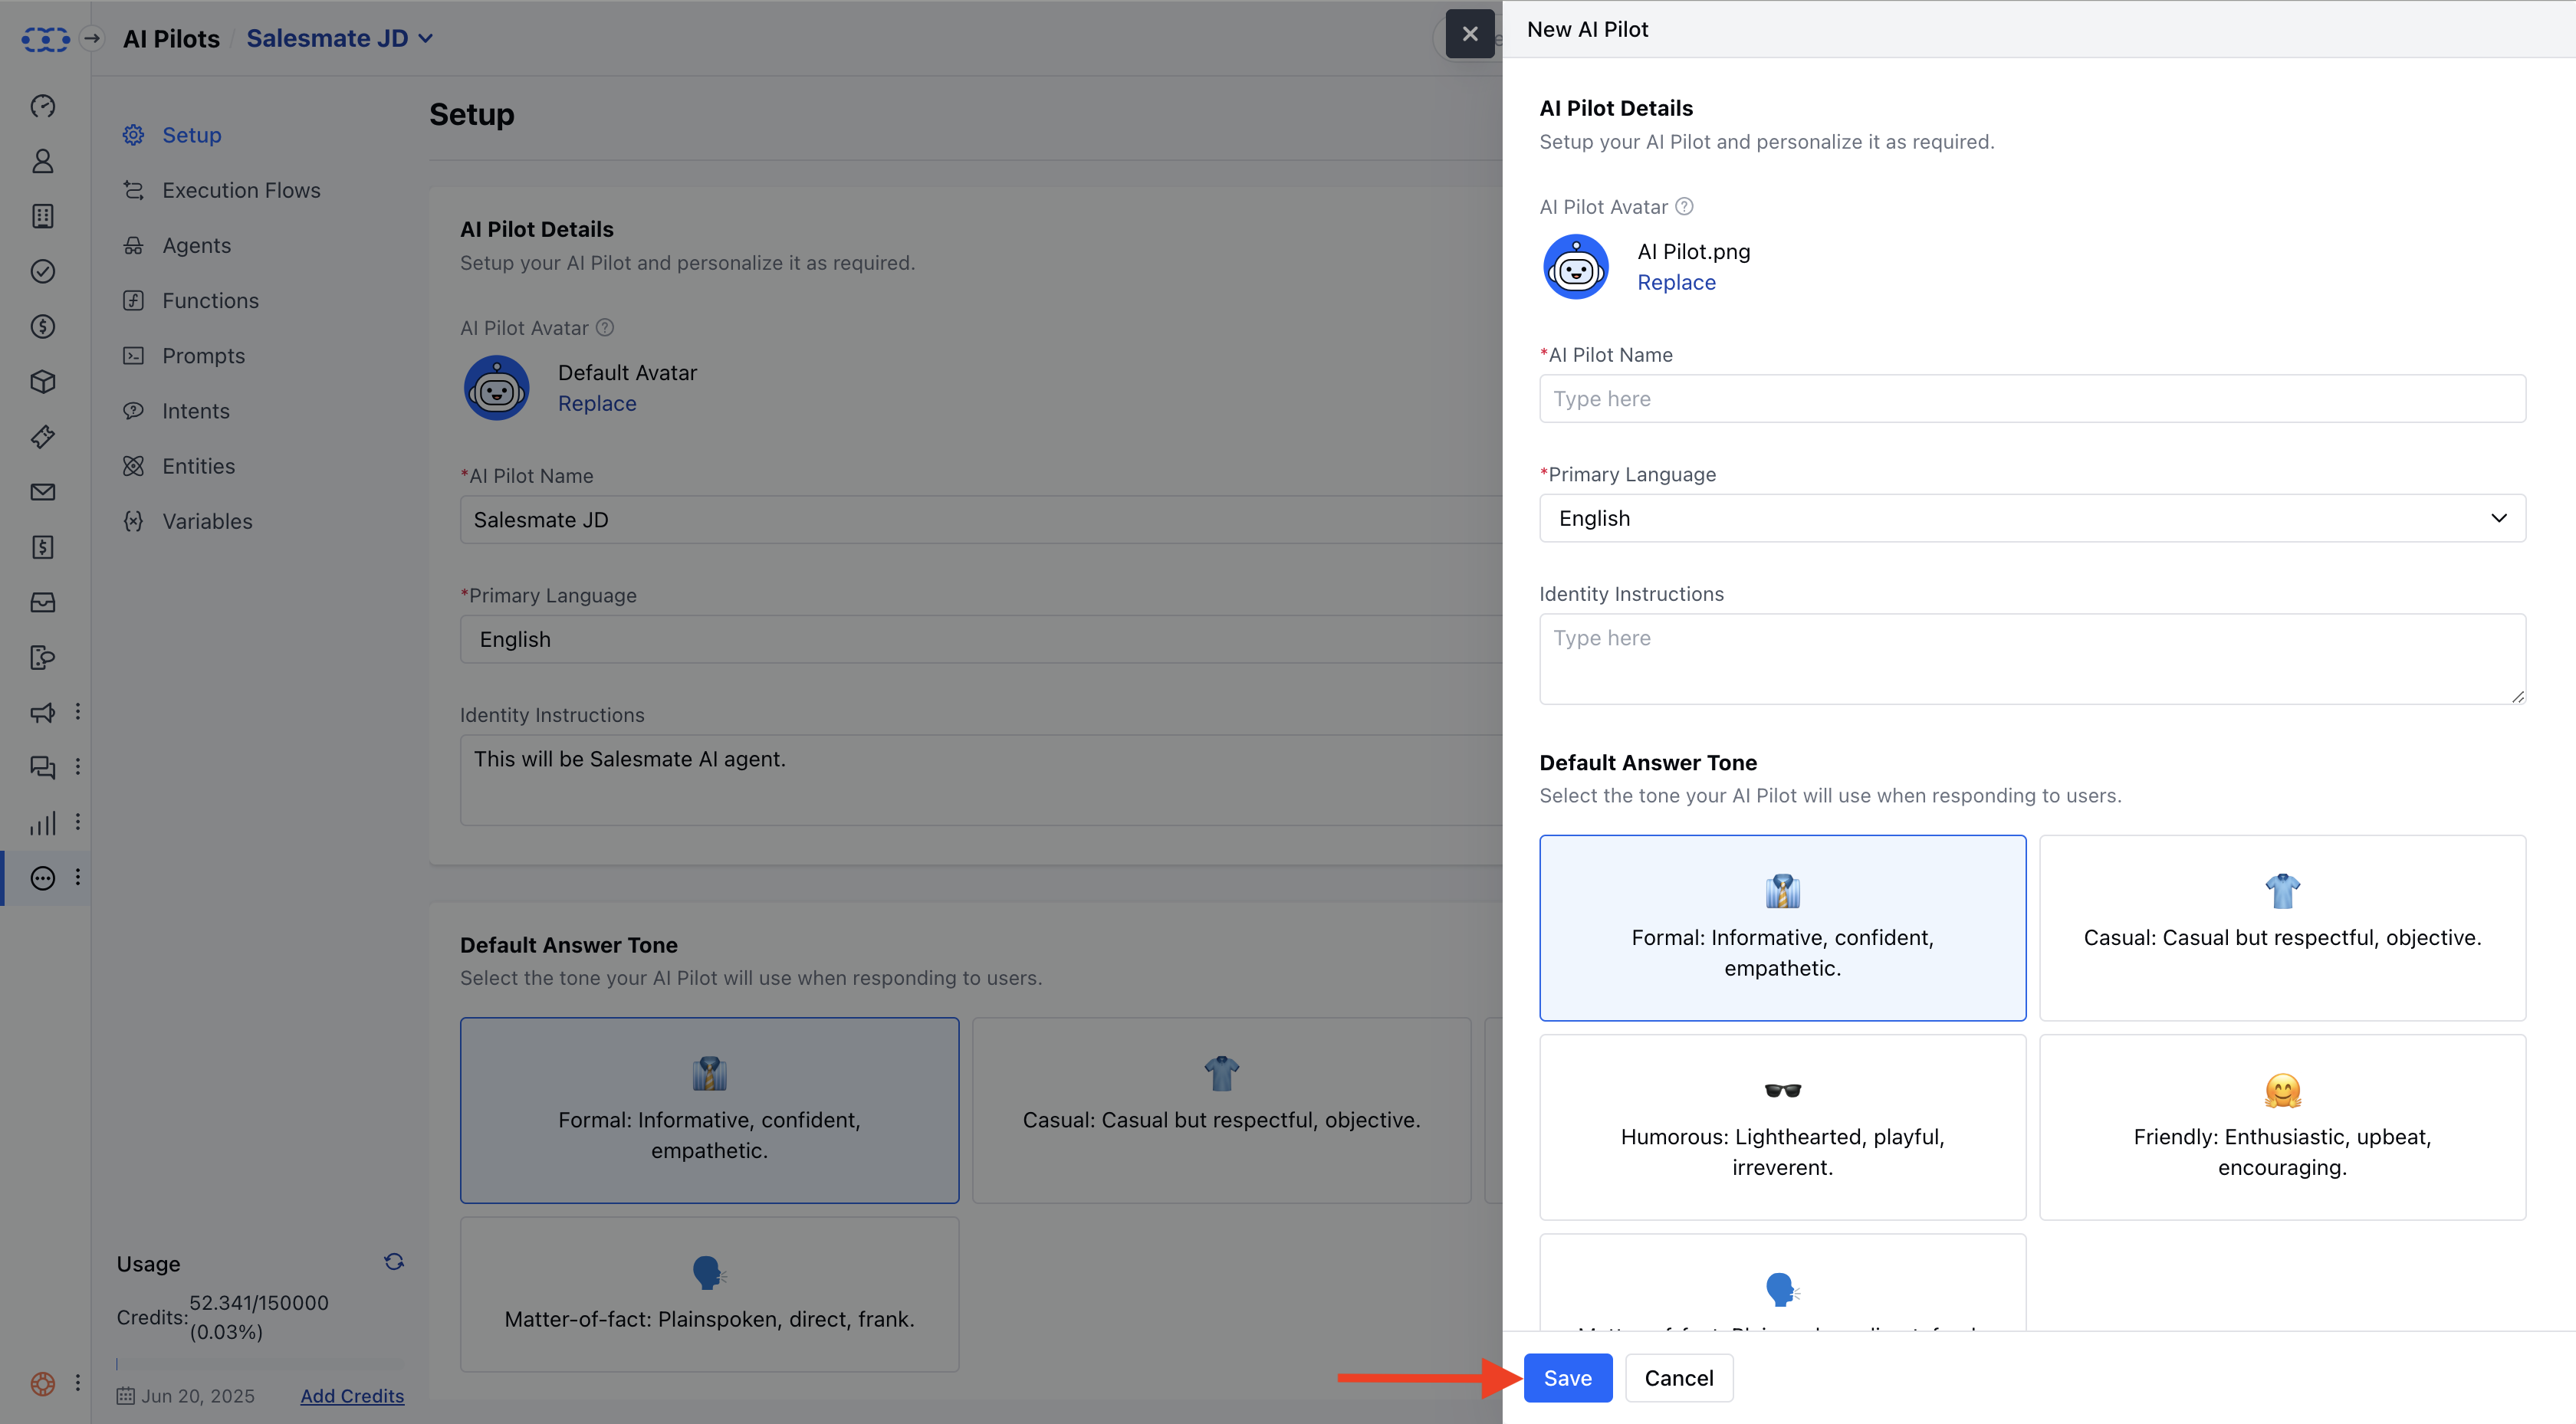
Task: Open the Campaigns megaphone icon in sidebar
Action: [x=43, y=712]
